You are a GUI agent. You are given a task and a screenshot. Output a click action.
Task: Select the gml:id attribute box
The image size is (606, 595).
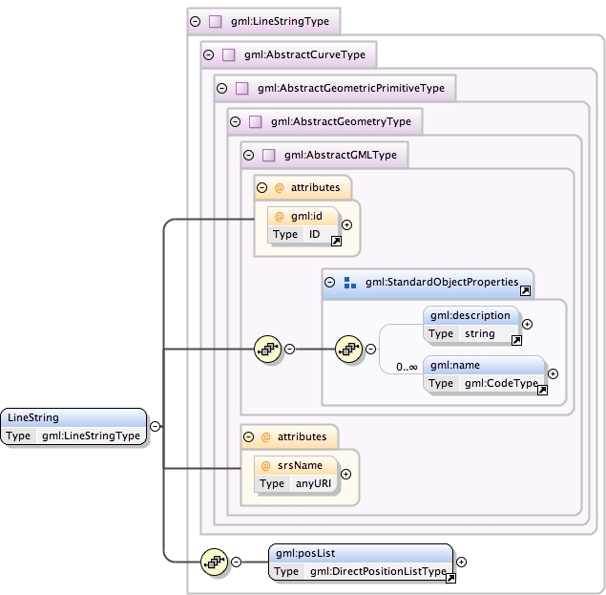pos(303,224)
